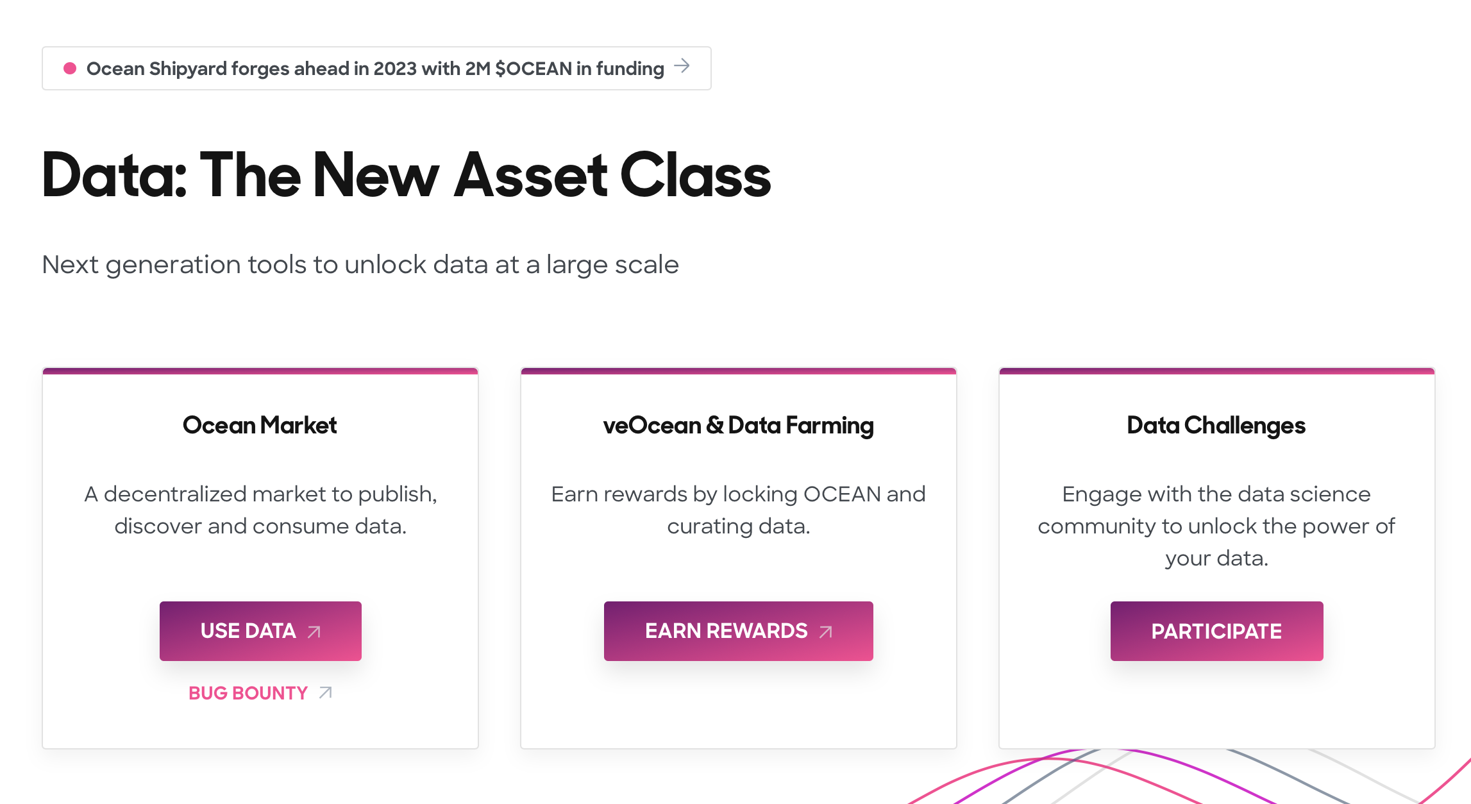Screen dimensions: 1471x804
Task: Click the Next generation tools subtitle text
Action: coord(360,264)
